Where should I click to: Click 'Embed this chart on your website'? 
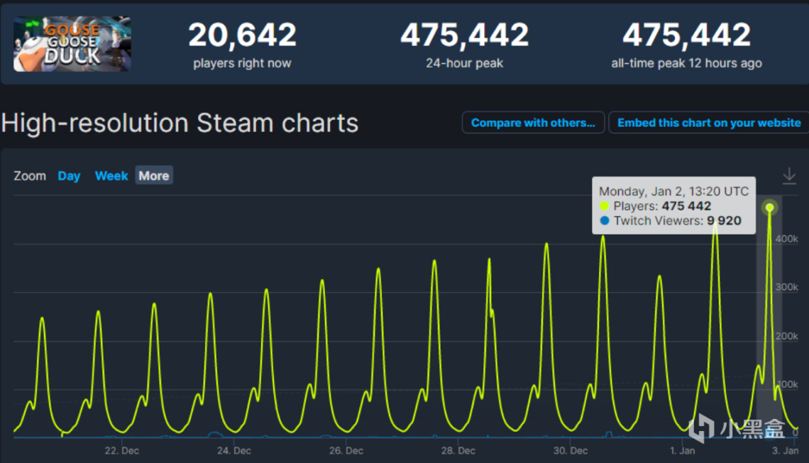pyautogui.click(x=708, y=123)
